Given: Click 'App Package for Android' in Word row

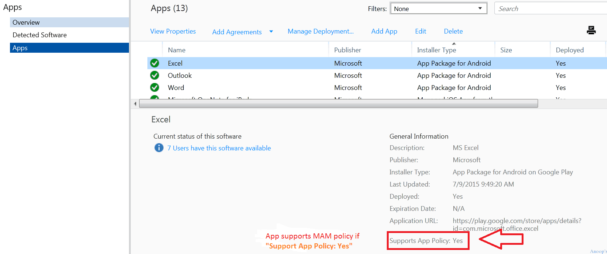Looking at the screenshot, I should tap(454, 88).
